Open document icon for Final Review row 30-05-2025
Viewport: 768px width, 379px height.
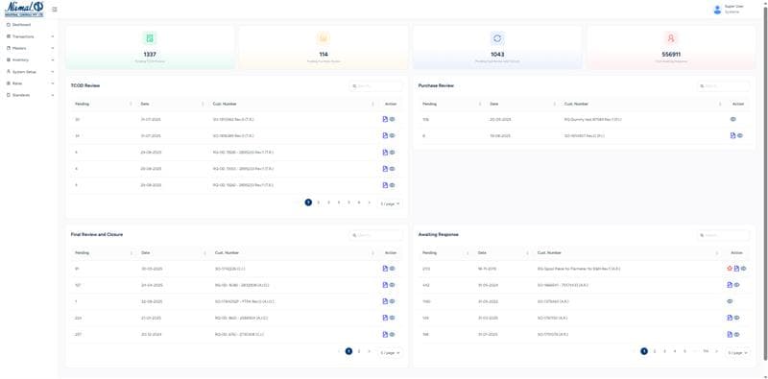[385, 269]
